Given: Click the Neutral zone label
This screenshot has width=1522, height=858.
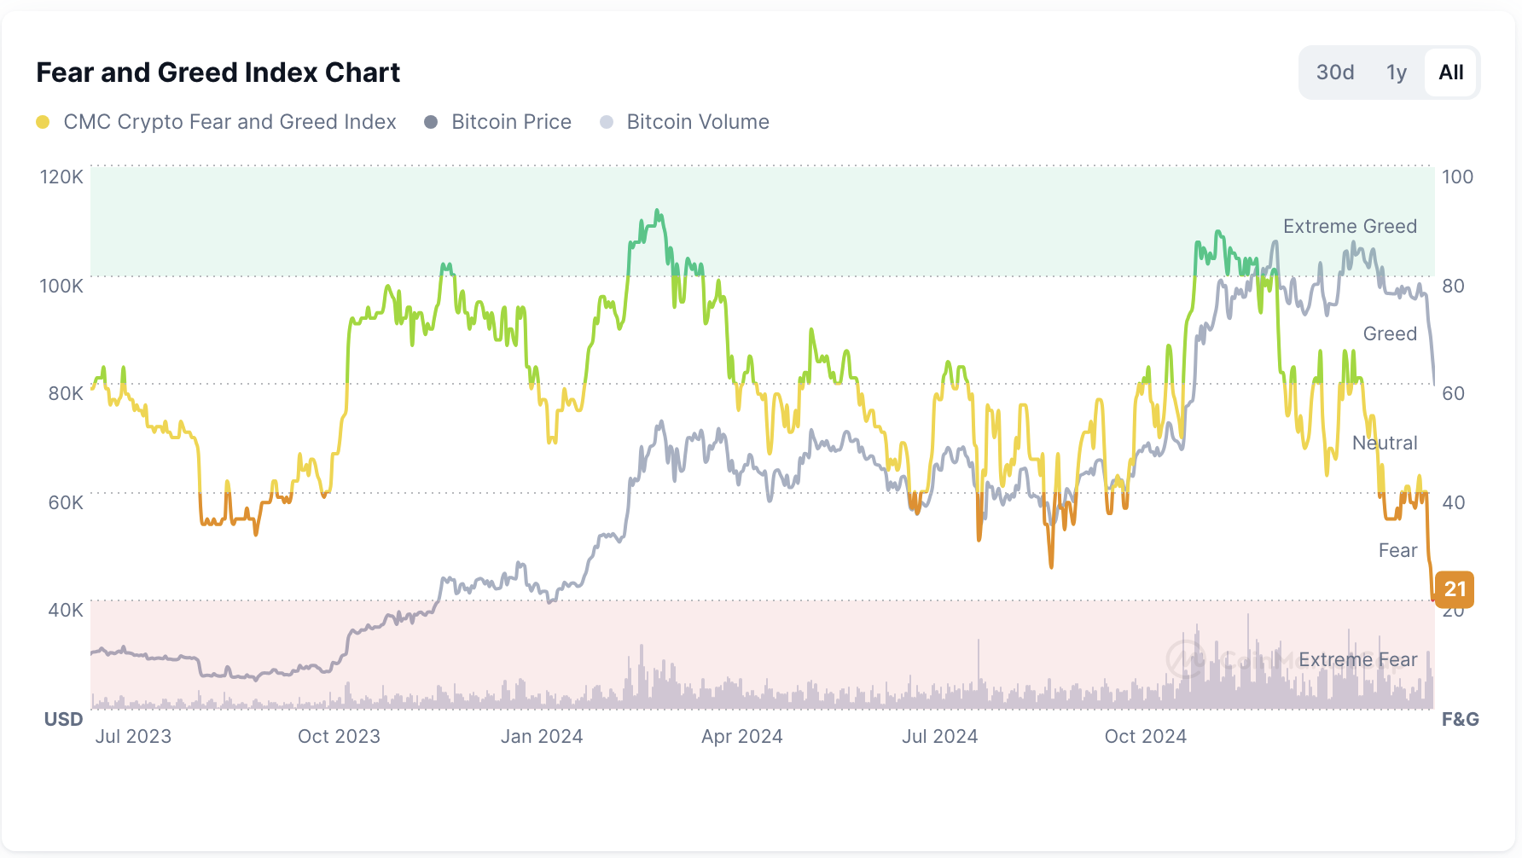Looking at the screenshot, I should 1385,443.
